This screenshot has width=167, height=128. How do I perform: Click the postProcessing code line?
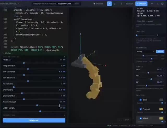(24, 19)
